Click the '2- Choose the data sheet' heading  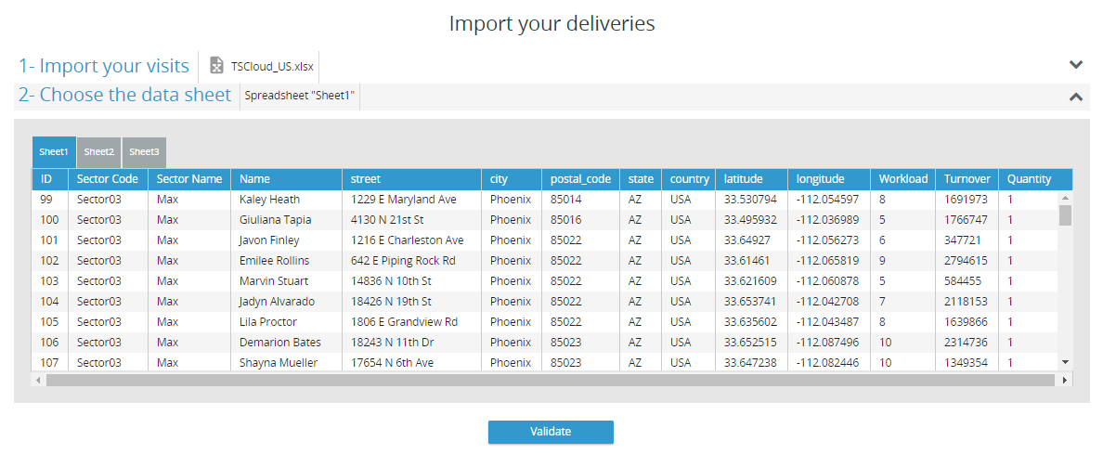124,95
